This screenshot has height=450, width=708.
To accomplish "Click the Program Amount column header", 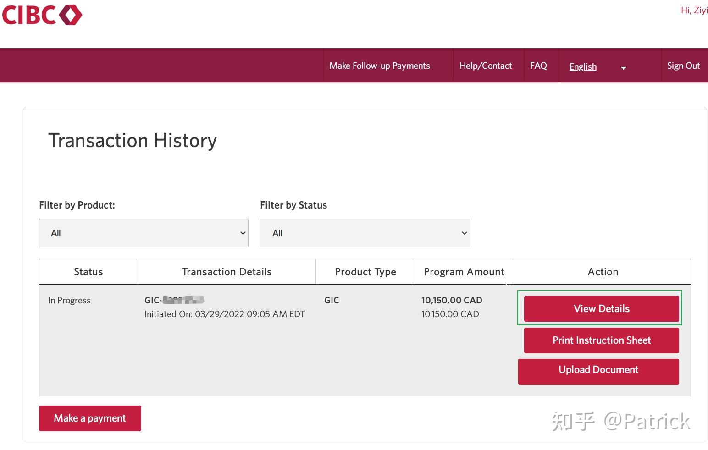I will [464, 272].
